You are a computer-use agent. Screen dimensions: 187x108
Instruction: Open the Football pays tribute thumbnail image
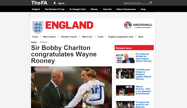(x=125, y=73)
